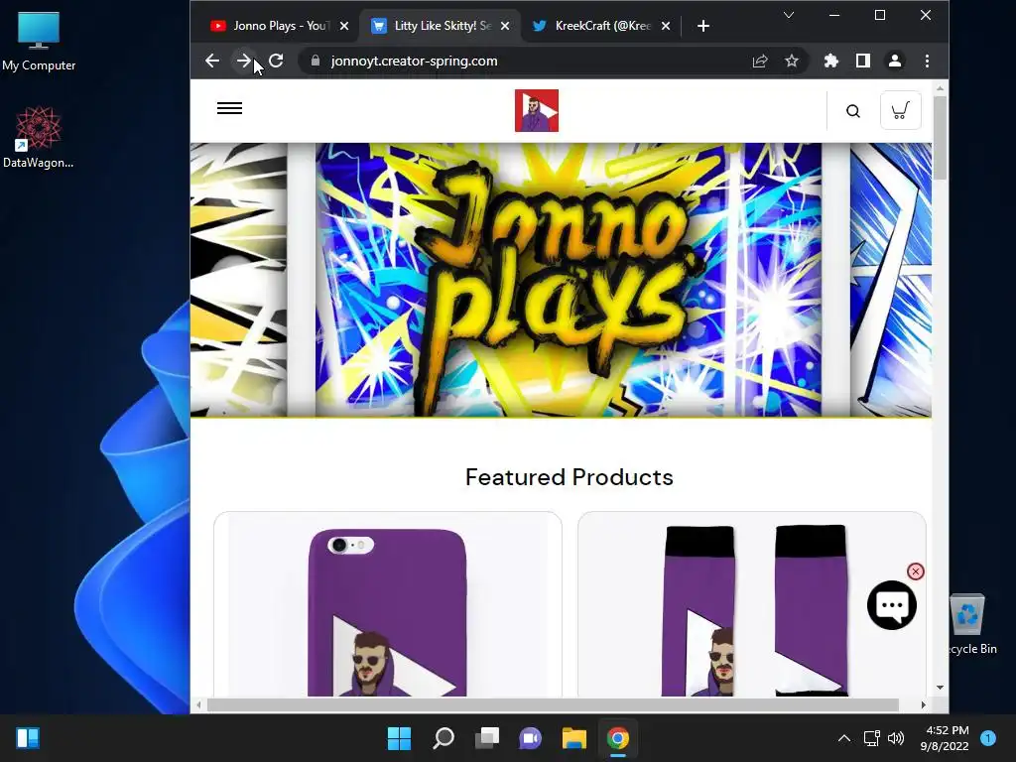The image size is (1016, 762).
Task: Open the Chat app on taskbar
Action: pyautogui.click(x=530, y=738)
